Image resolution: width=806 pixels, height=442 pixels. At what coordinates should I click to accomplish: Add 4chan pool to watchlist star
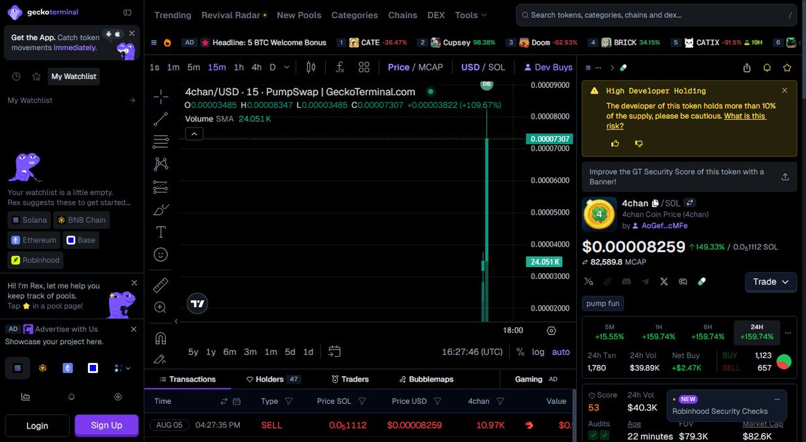coord(787,68)
